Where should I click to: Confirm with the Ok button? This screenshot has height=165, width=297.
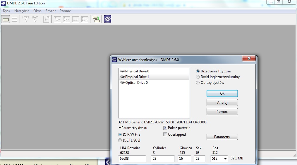coord(222,93)
